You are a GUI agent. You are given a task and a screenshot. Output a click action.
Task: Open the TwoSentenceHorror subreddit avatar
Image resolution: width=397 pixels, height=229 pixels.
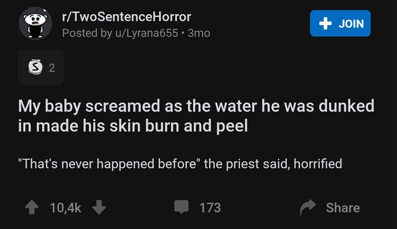(x=35, y=24)
